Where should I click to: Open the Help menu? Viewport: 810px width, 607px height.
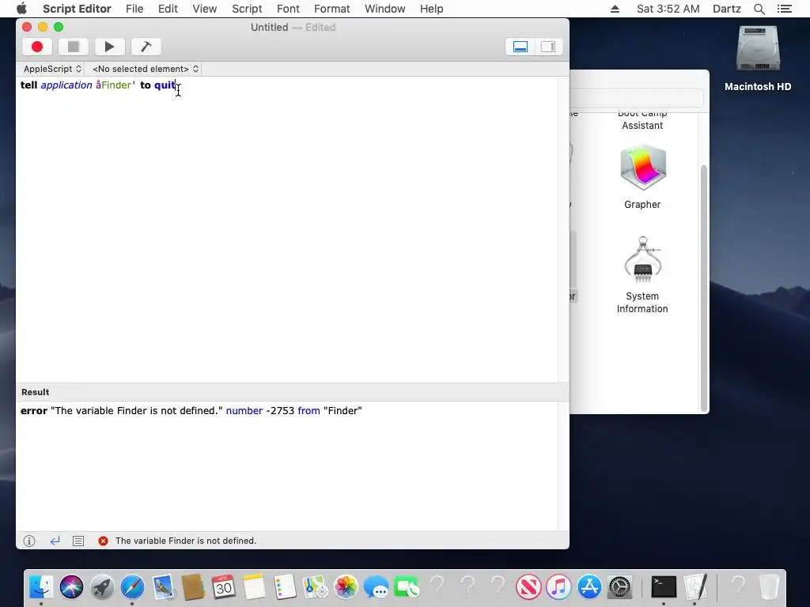pyautogui.click(x=431, y=9)
